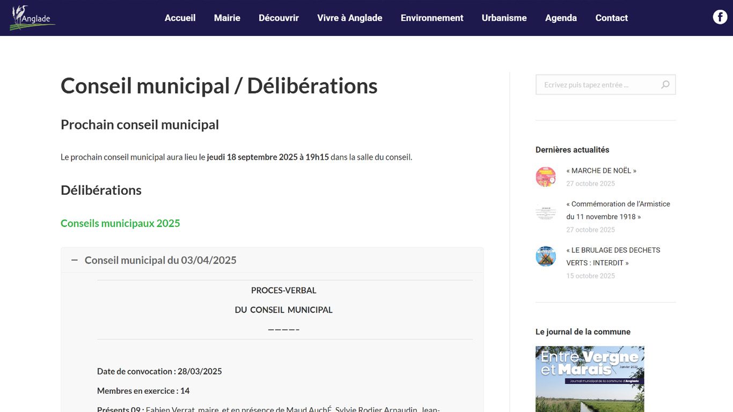Click the brûlage des déchets thumbnail
733x412 pixels.
(546, 256)
